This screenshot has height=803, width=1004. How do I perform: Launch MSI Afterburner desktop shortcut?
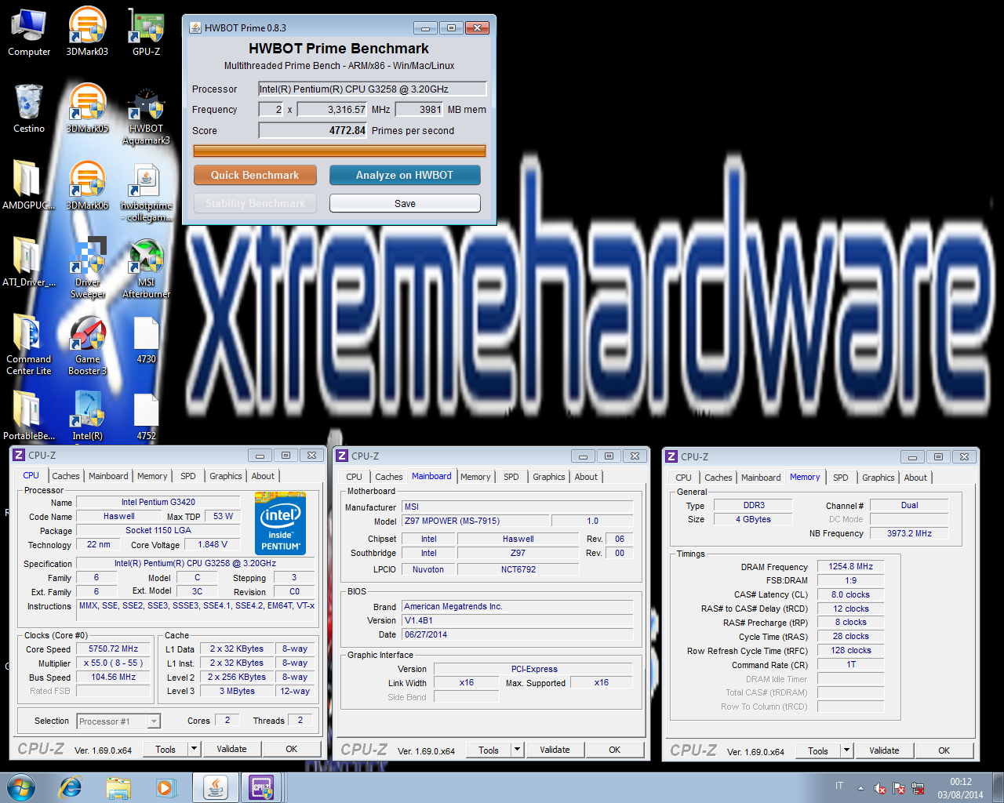click(x=147, y=268)
